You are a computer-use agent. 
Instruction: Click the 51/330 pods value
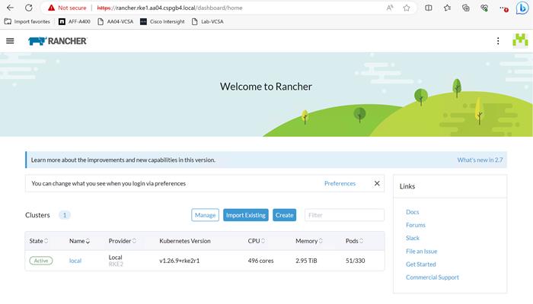click(356, 261)
